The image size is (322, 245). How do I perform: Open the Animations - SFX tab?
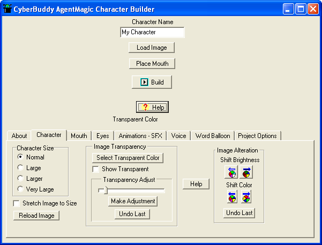(x=141, y=136)
